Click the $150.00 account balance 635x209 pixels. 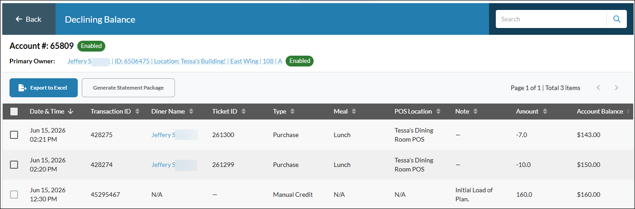click(588, 165)
